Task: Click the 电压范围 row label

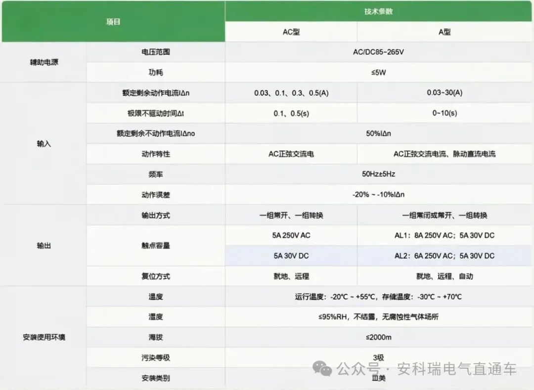Action: click(x=156, y=51)
